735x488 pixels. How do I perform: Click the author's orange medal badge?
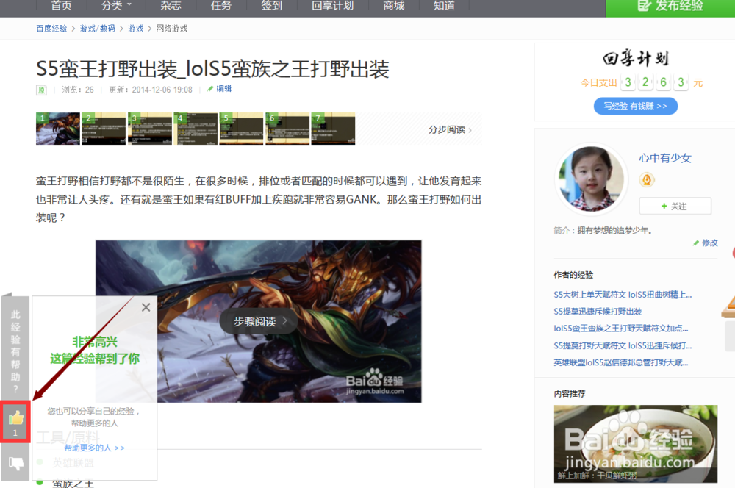tap(646, 180)
